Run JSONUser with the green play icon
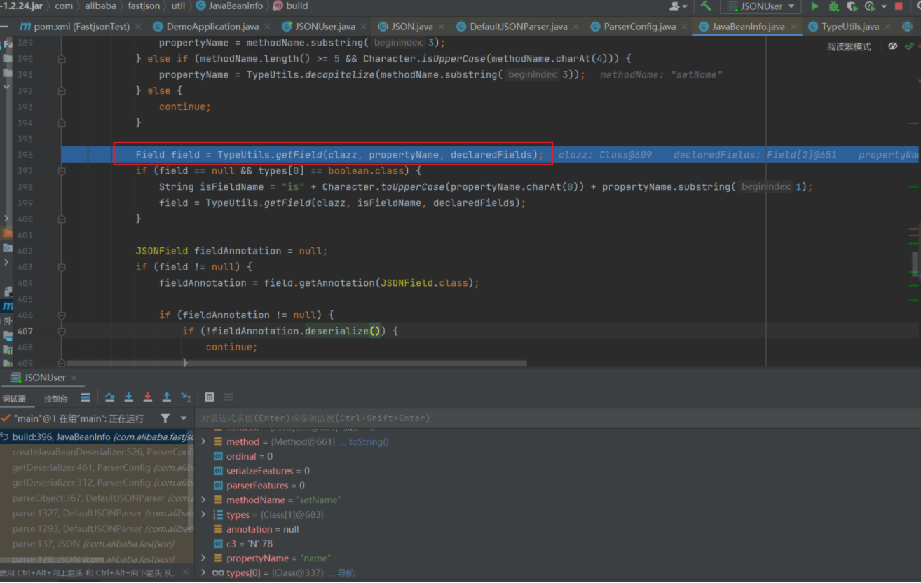The image size is (921, 583). click(814, 6)
